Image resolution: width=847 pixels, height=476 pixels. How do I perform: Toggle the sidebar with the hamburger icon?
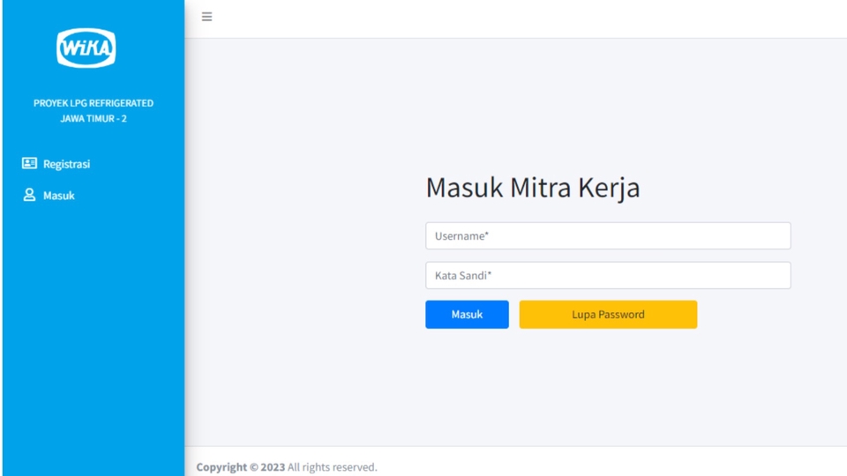click(206, 17)
